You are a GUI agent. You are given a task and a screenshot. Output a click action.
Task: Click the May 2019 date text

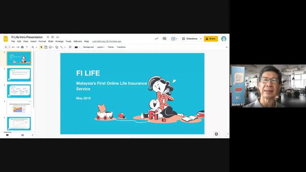click(83, 98)
